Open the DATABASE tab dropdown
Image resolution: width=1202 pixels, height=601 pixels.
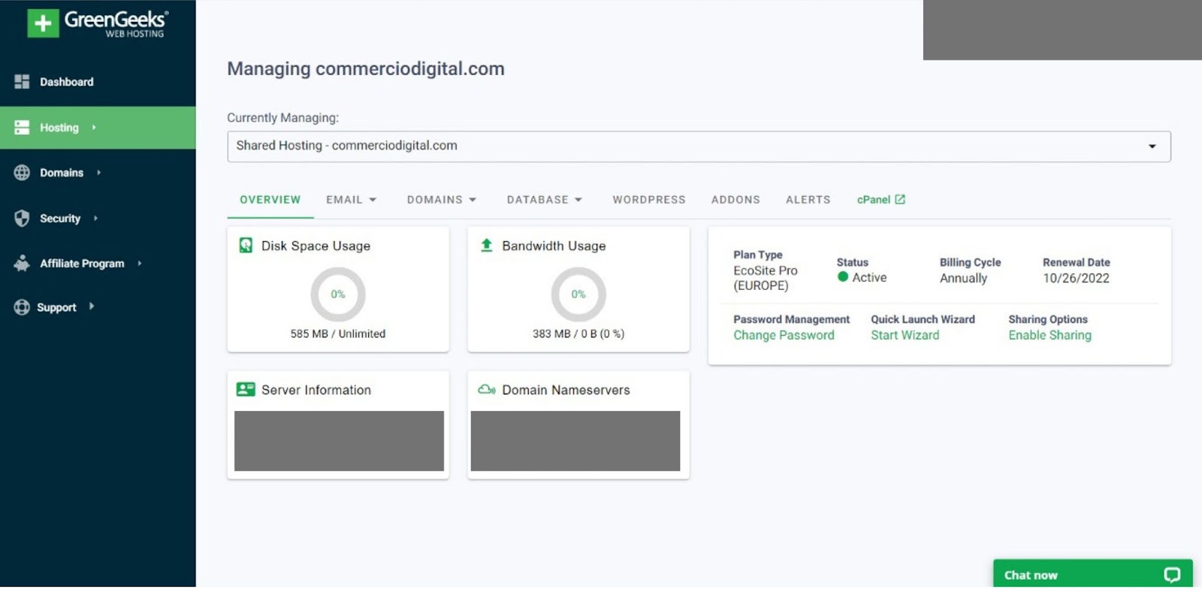click(x=545, y=200)
